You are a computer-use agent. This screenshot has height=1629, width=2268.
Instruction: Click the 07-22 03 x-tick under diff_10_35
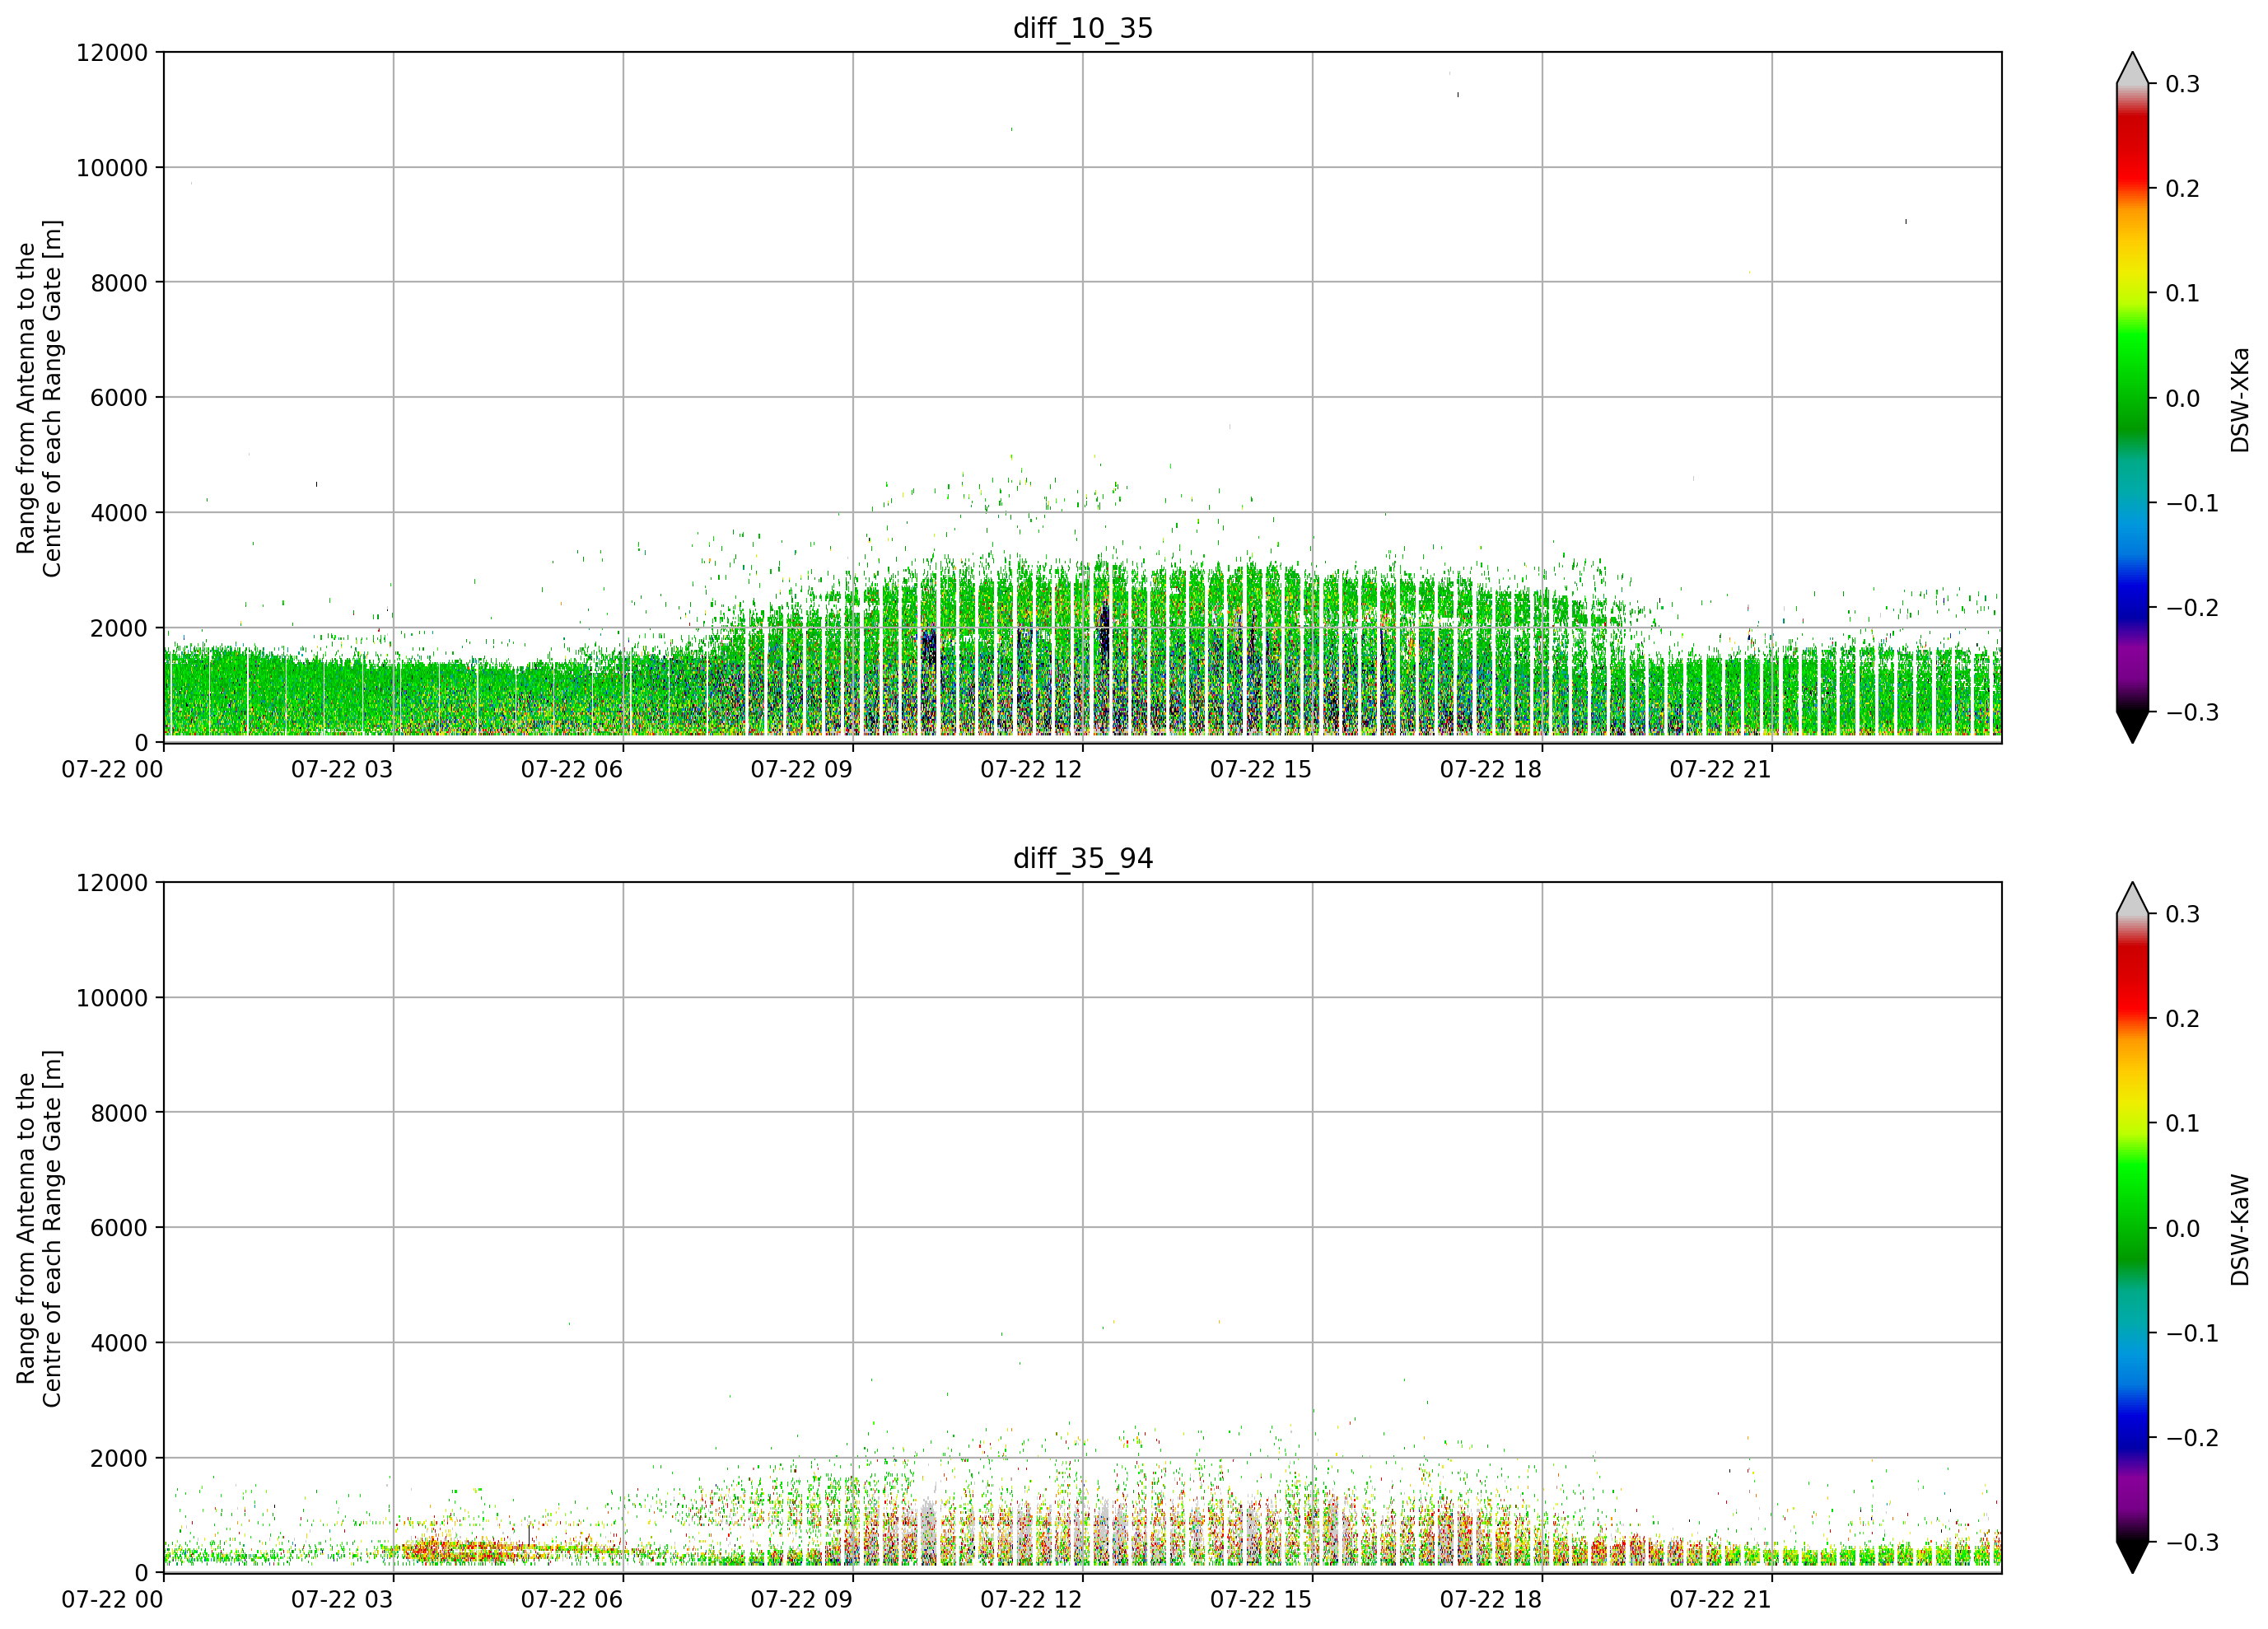click(x=342, y=769)
